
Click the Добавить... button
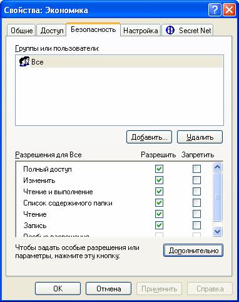click(149, 137)
